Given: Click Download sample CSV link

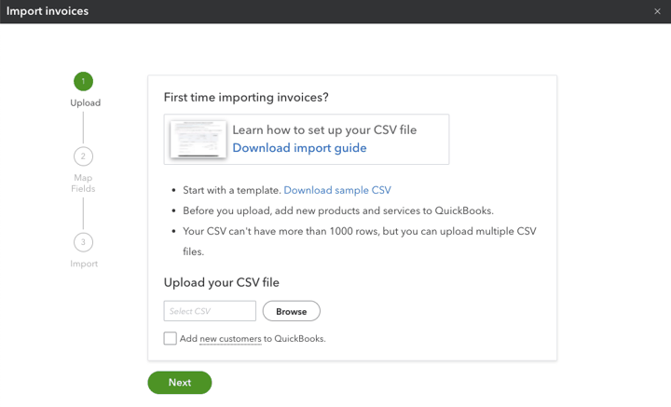Looking at the screenshot, I should click(337, 190).
